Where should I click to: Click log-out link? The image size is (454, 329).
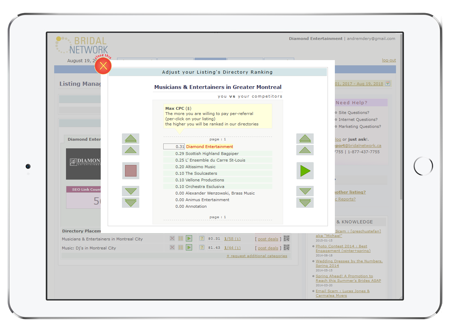click(x=389, y=60)
